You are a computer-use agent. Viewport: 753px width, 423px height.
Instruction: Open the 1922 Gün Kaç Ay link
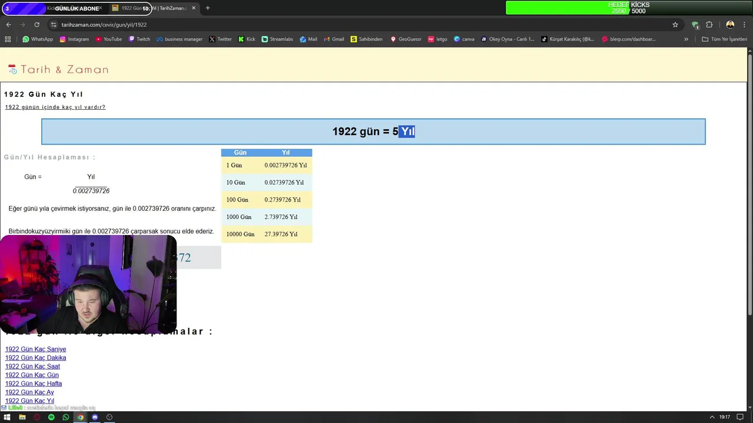pyautogui.click(x=29, y=392)
